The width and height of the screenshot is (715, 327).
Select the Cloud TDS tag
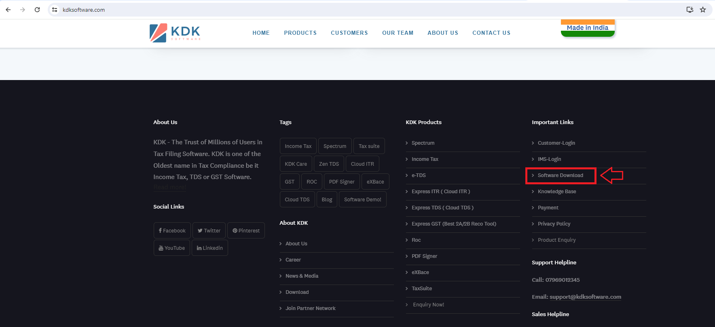coord(297,199)
